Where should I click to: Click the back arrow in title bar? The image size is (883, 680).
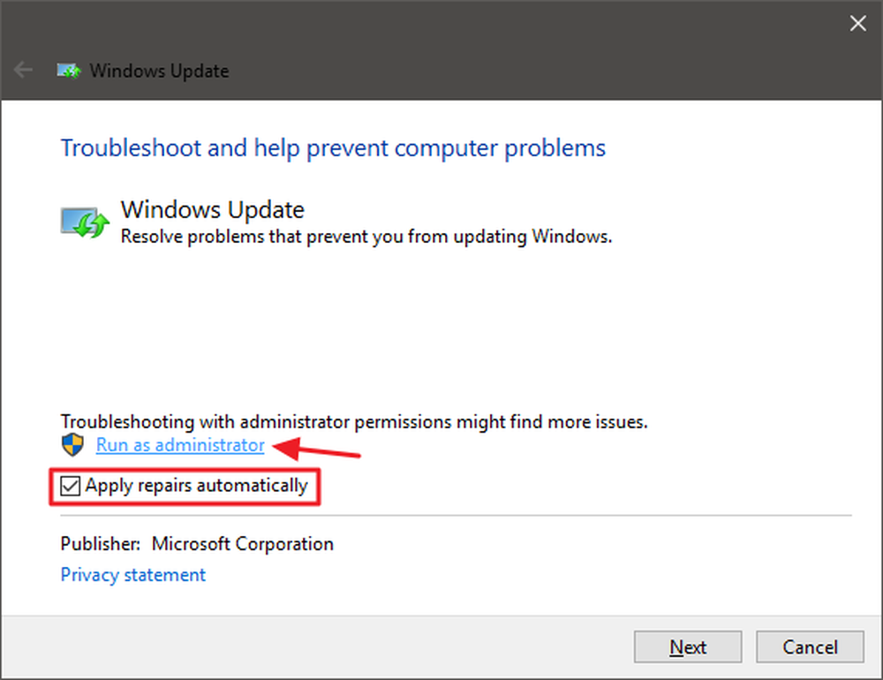pos(23,70)
